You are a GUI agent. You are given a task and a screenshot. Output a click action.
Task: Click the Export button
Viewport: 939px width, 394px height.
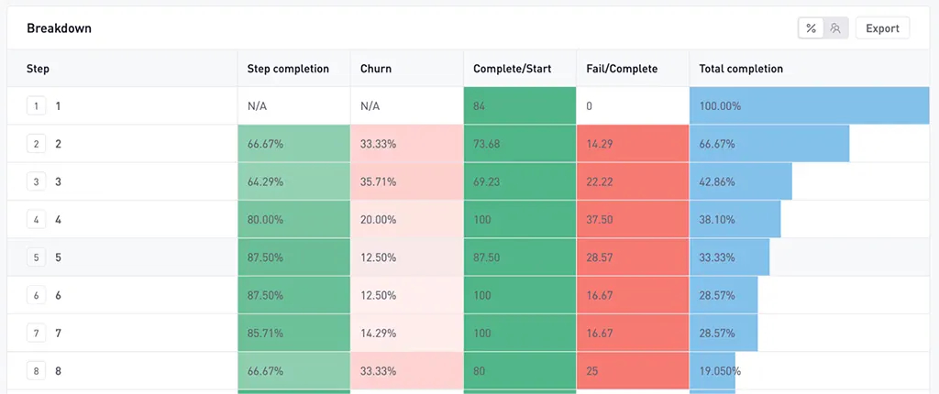click(x=882, y=28)
